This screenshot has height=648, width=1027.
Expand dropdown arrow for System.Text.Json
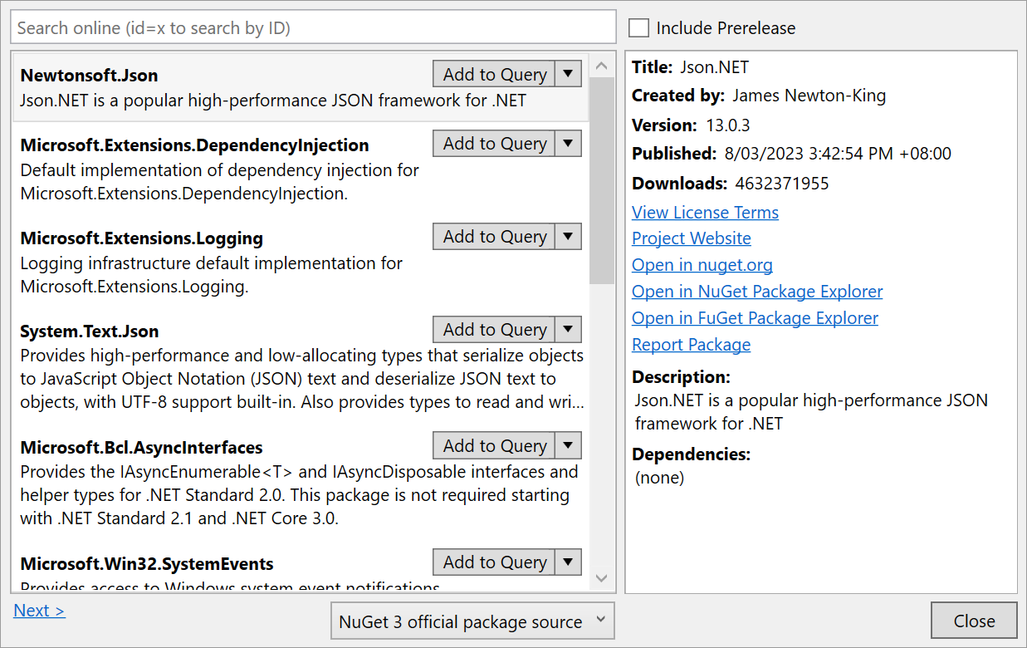568,329
